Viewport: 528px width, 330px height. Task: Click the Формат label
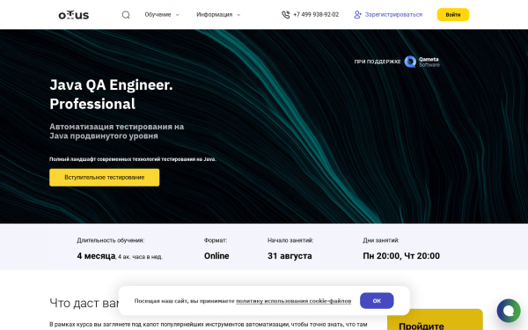pos(216,240)
